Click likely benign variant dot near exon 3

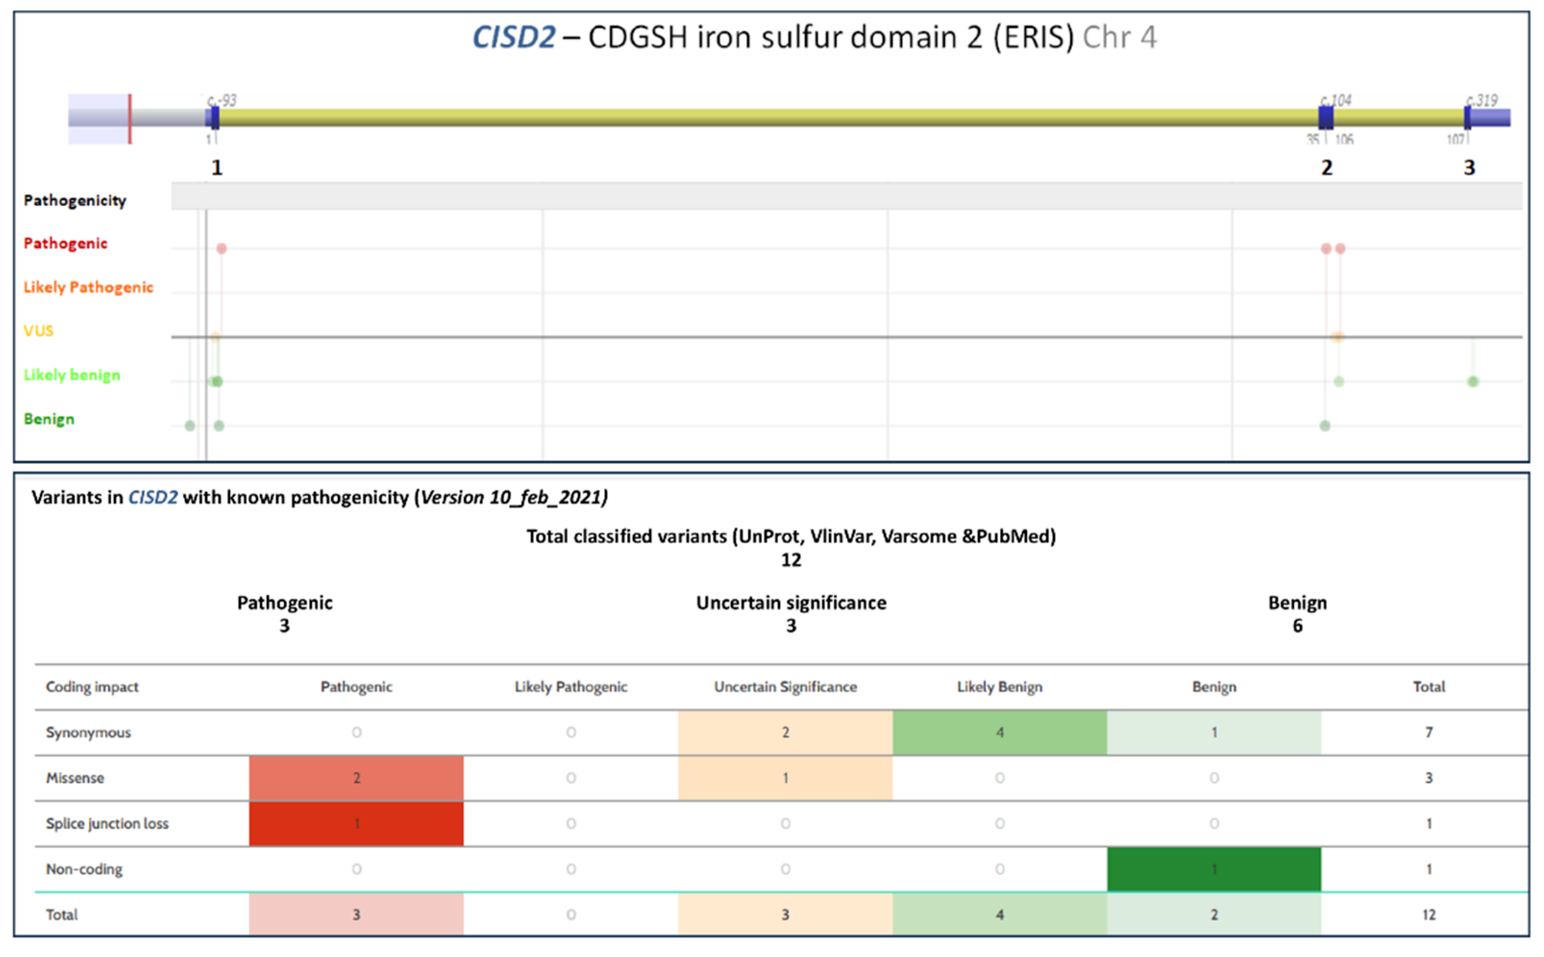point(1473,382)
